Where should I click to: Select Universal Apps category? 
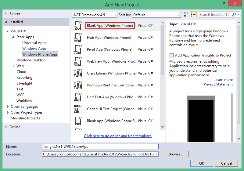pyautogui.click(x=34, y=43)
